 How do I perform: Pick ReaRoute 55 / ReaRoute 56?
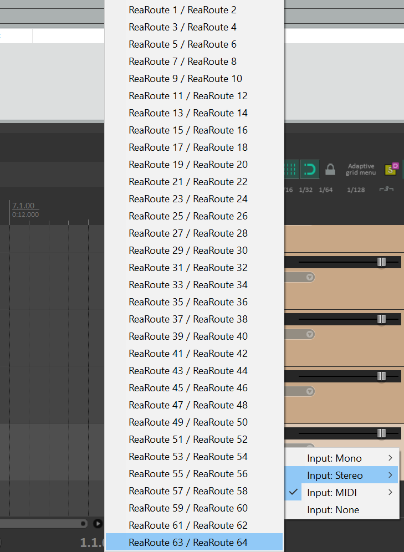(x=195, y=474)
